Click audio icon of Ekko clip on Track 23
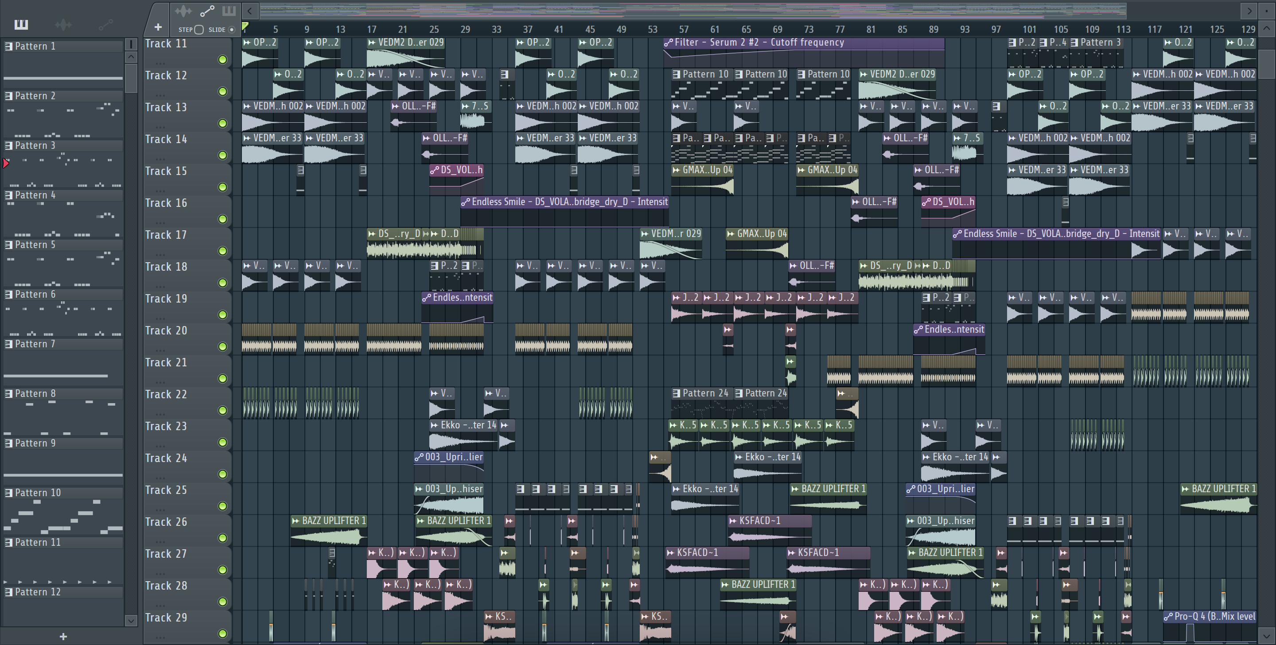The height and width of the screenshot is (645, 1276). 434,425
